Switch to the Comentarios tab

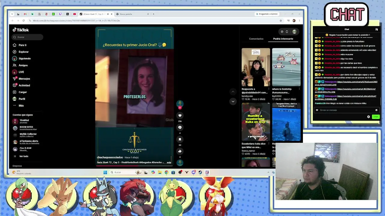coord(256,39)
